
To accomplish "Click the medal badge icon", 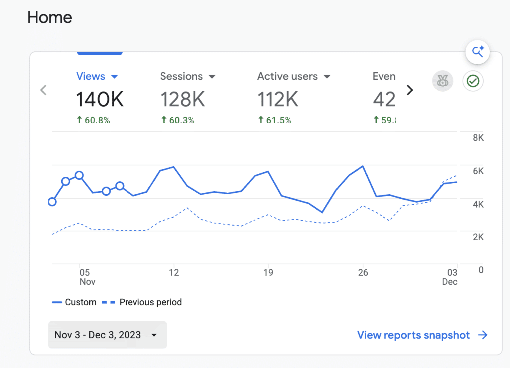I will [442, 81].
